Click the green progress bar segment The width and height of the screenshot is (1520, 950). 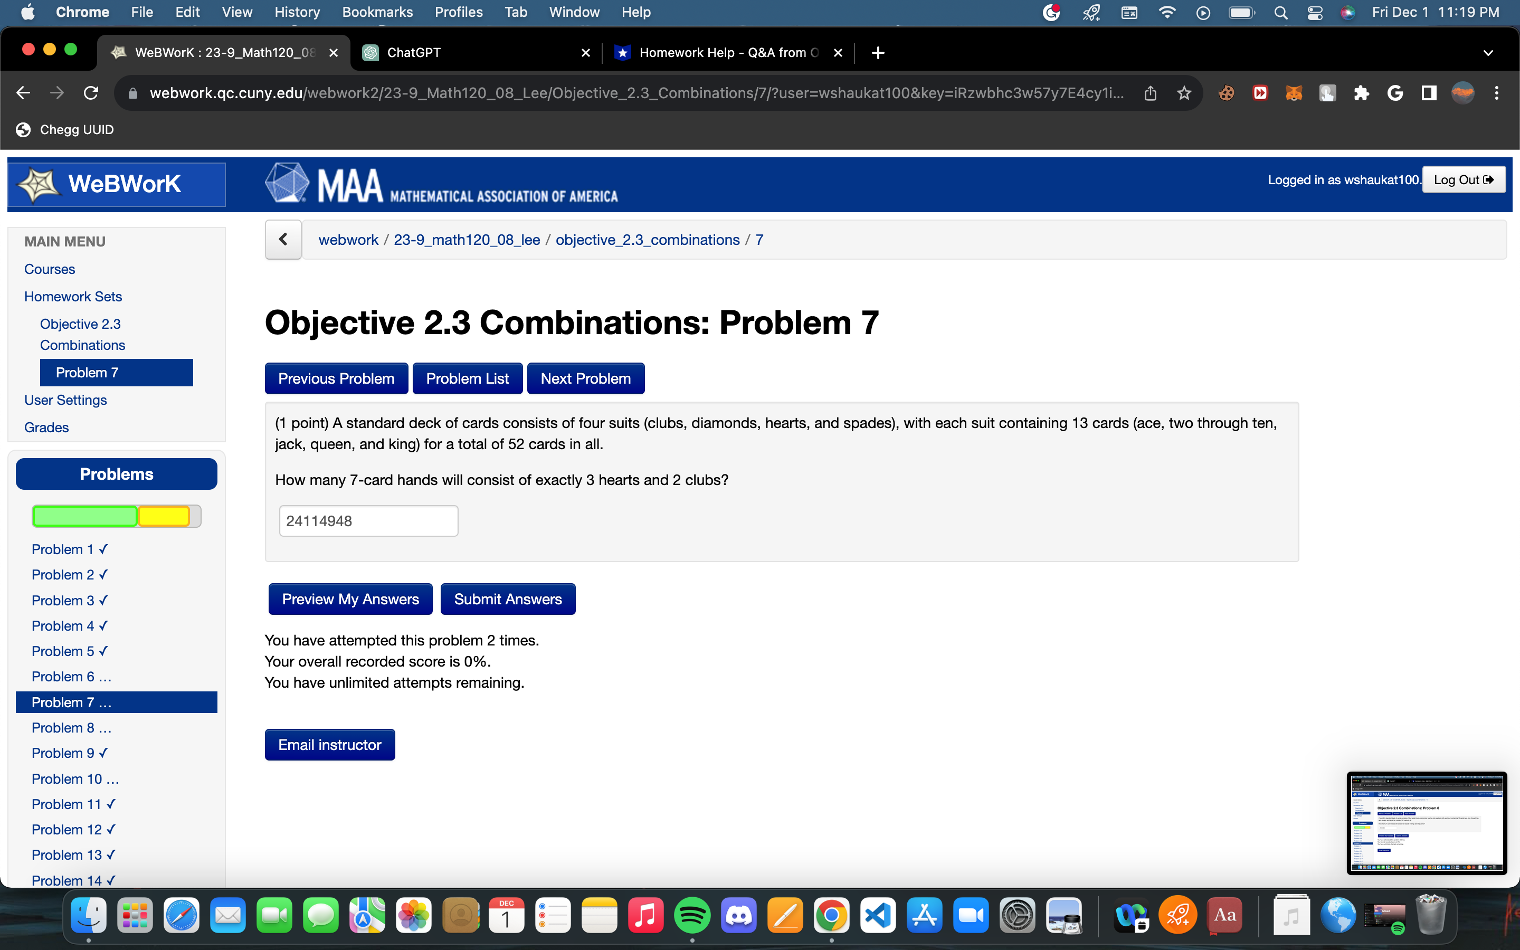tap(84, 515)
